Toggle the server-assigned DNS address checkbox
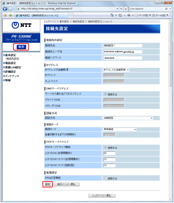The width and height of the screenshot is (174, 203). coord(106,94)
